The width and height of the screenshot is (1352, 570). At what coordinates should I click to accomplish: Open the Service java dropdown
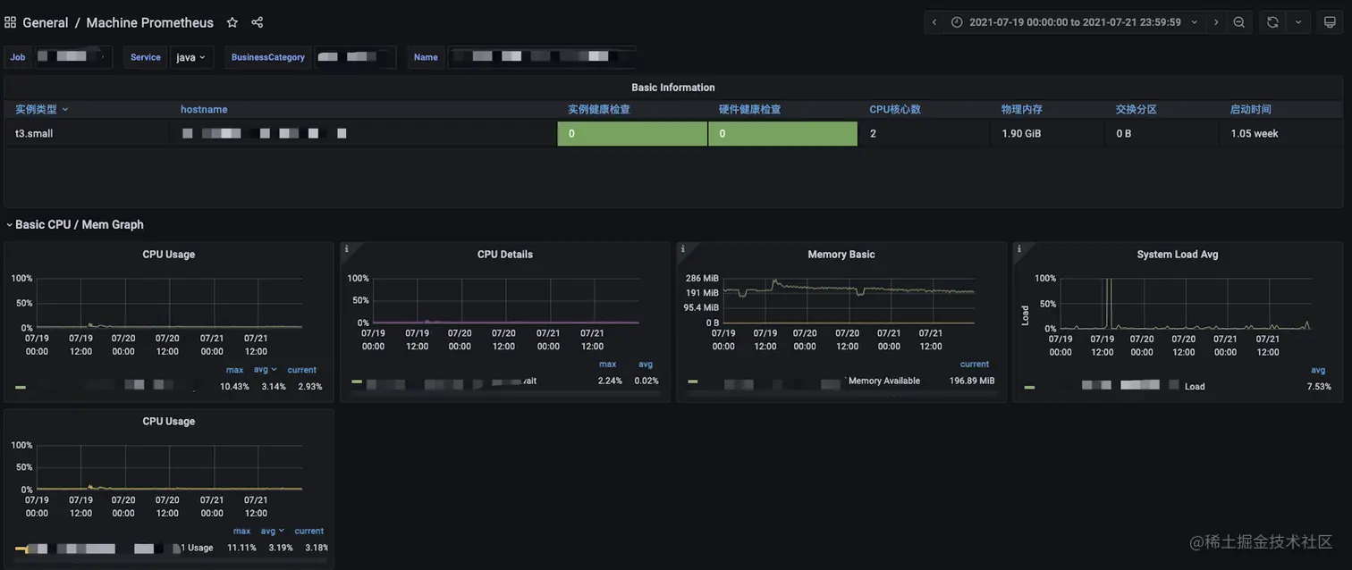pyautogui.click(x=191, y=57)
